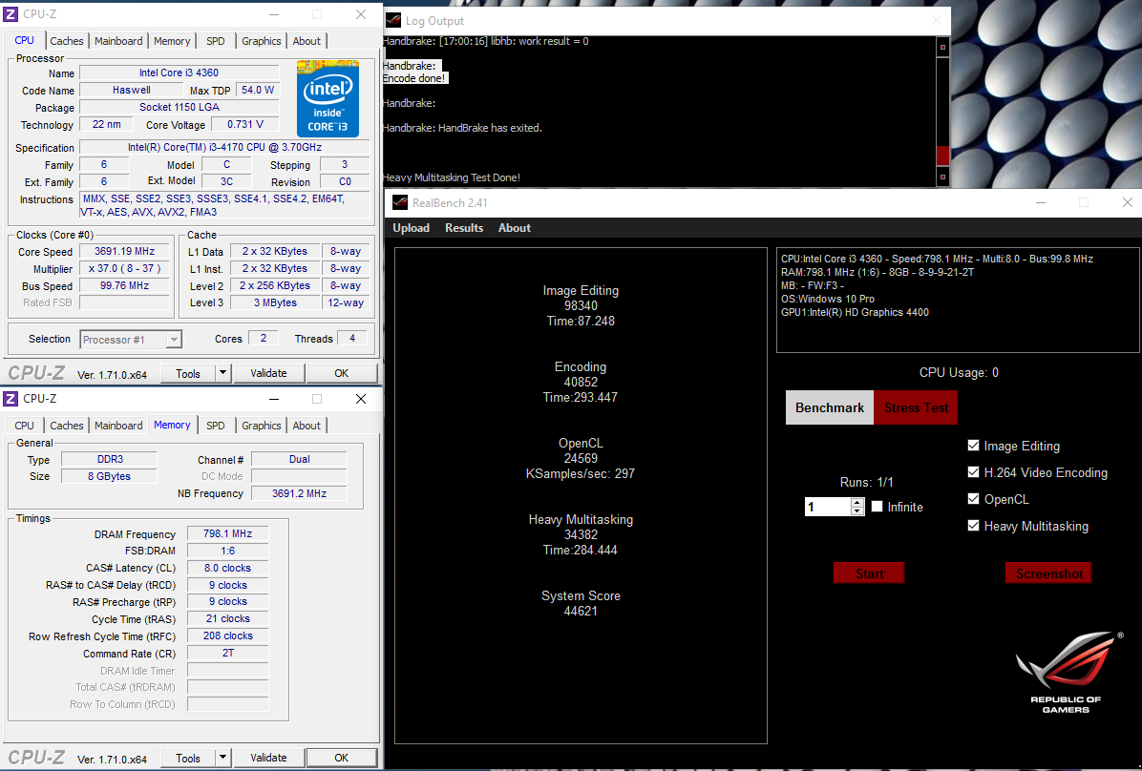Click the Command Rate value 2T
1142x771 pixels.
[228, 653]
